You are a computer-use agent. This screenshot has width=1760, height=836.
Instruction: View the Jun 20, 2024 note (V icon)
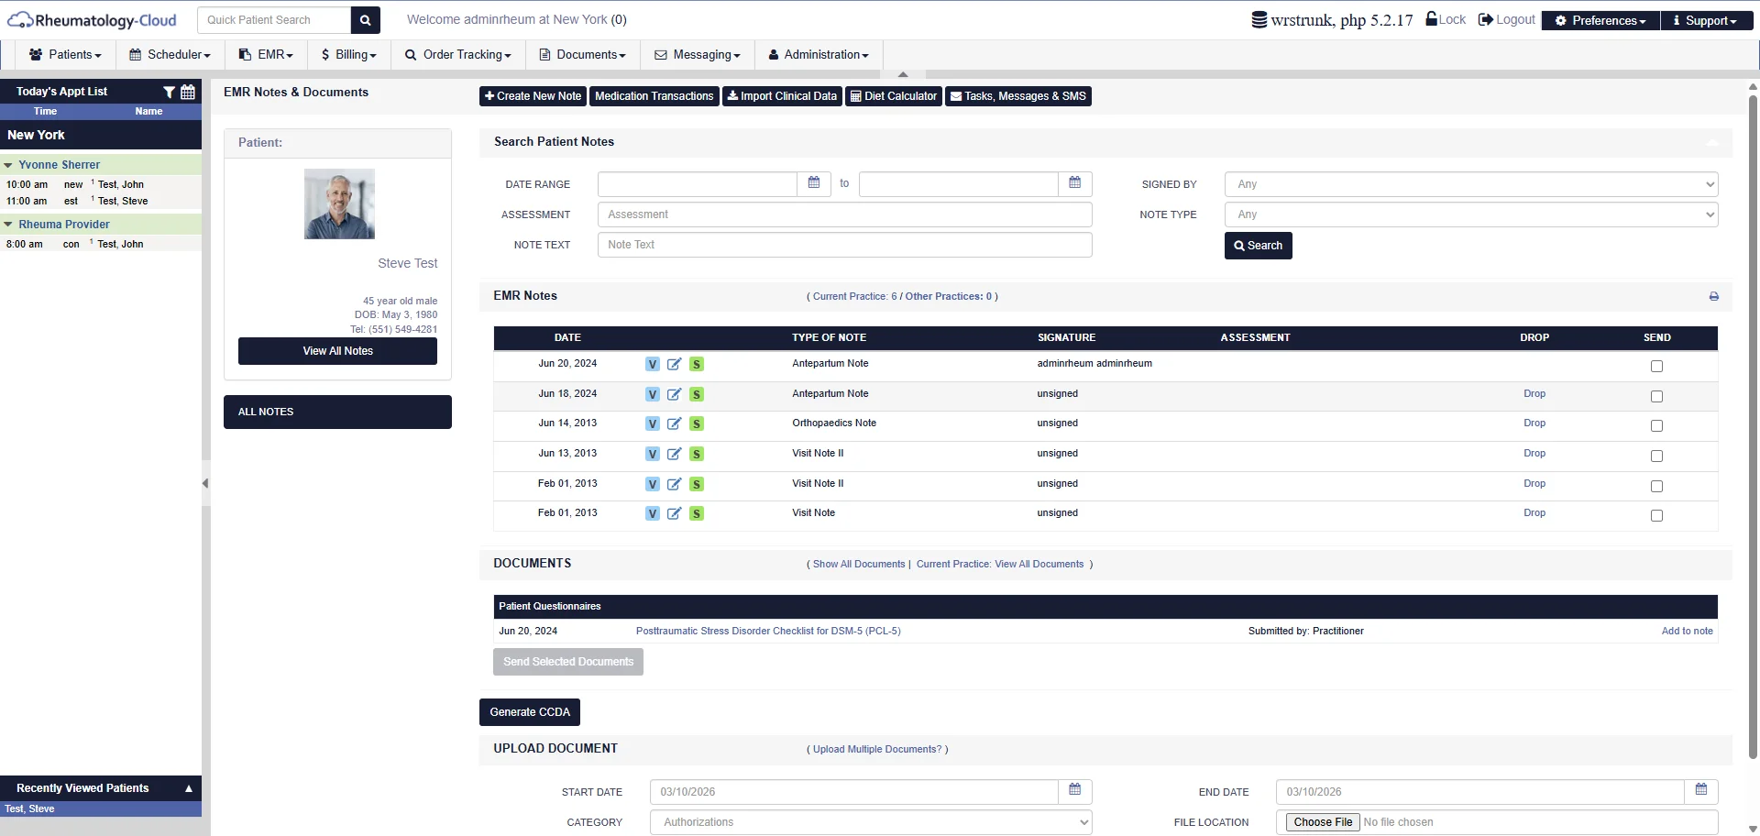click(652, 364)
